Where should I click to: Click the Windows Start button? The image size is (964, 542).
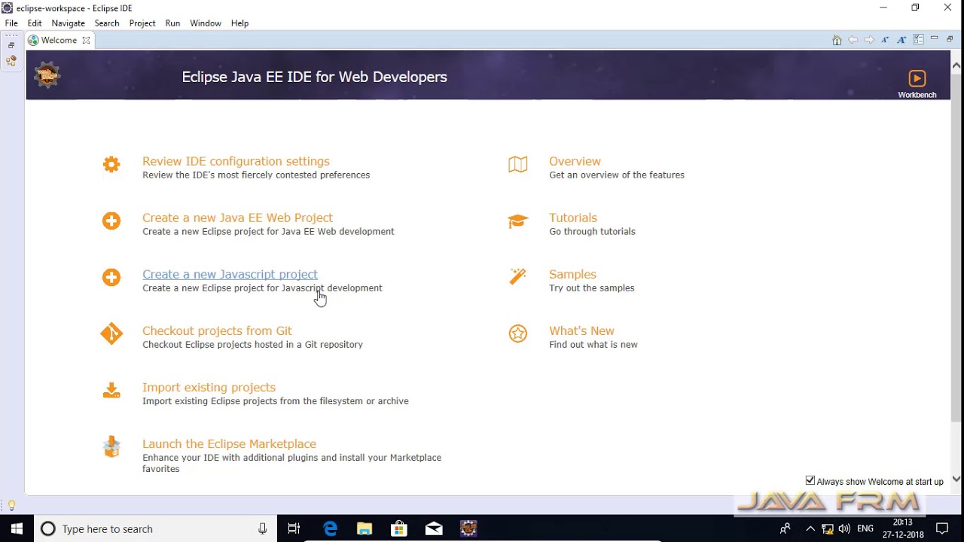17,528
